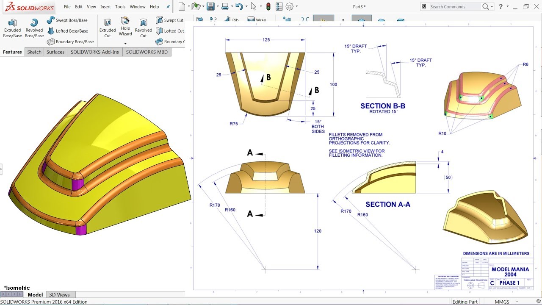Undo the last action

tap(239, 6)
